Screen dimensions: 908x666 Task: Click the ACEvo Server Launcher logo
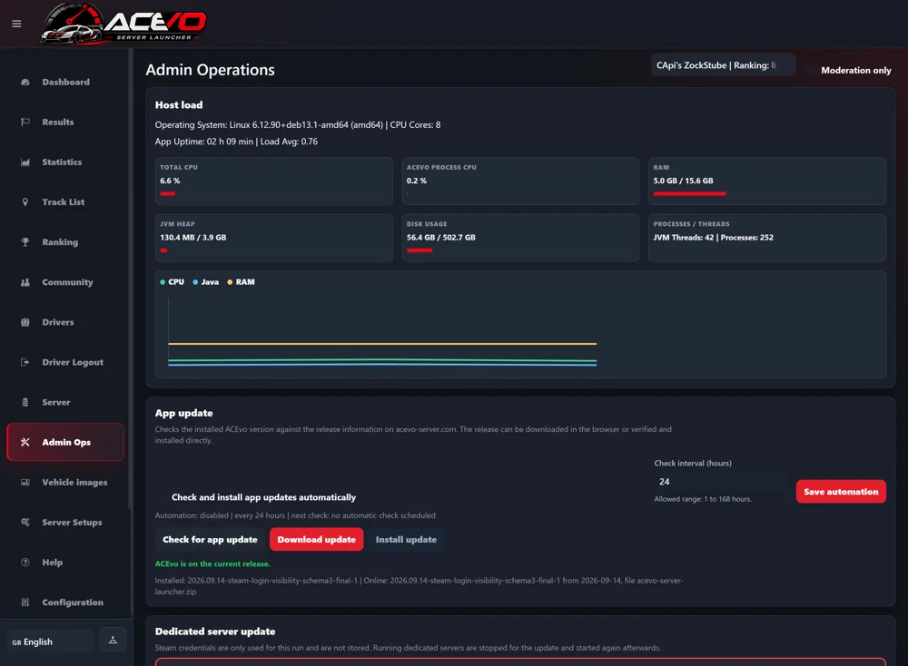[x=123, y=24]
